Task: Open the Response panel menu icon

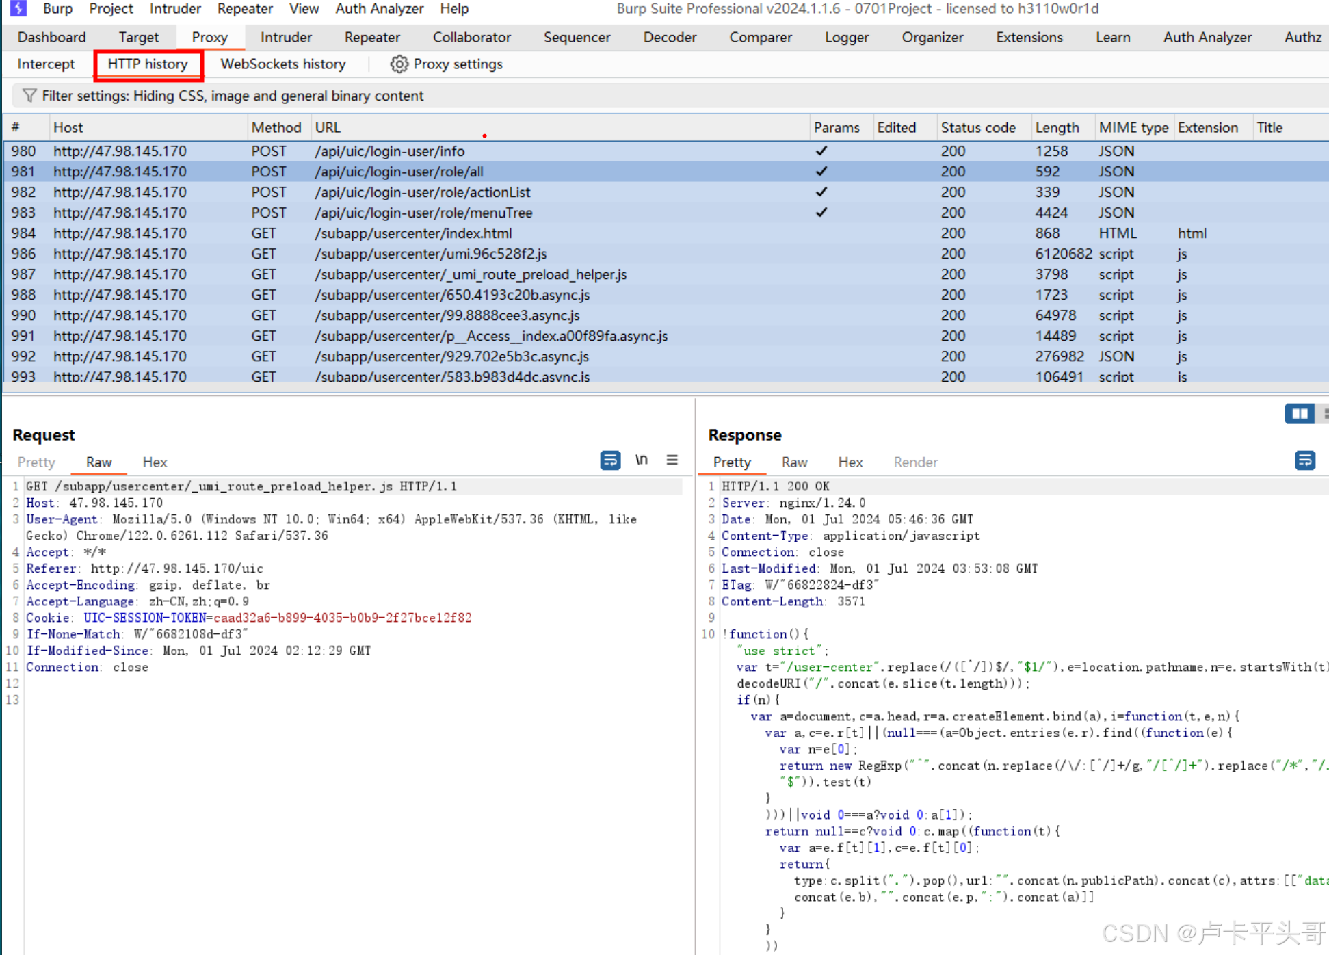Action: click(1326, 413)
